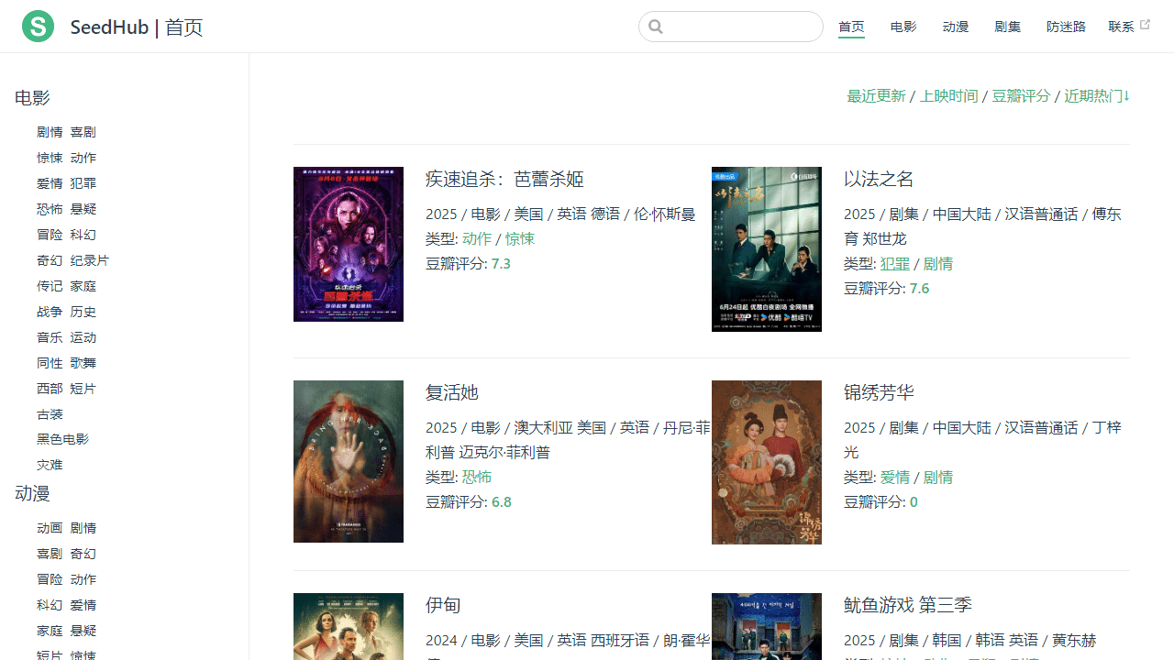The height and width of the screenshot is (660, 1174).
Task: Select 古装 in the sidebar
Action: click(x=50, y=414)
